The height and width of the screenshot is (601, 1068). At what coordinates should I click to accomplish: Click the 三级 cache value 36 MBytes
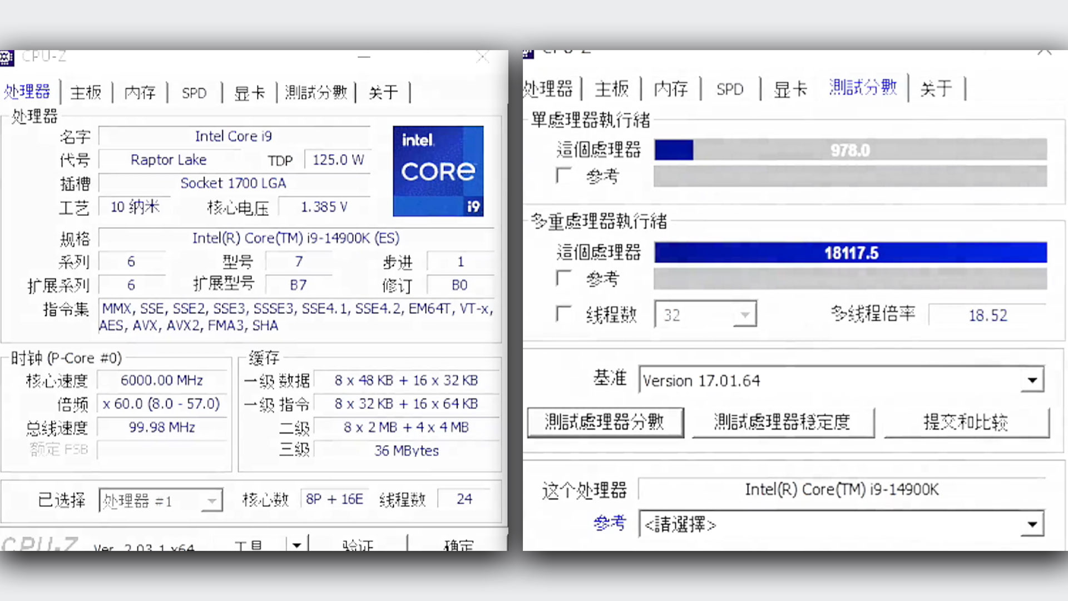(x=406, y=450)
